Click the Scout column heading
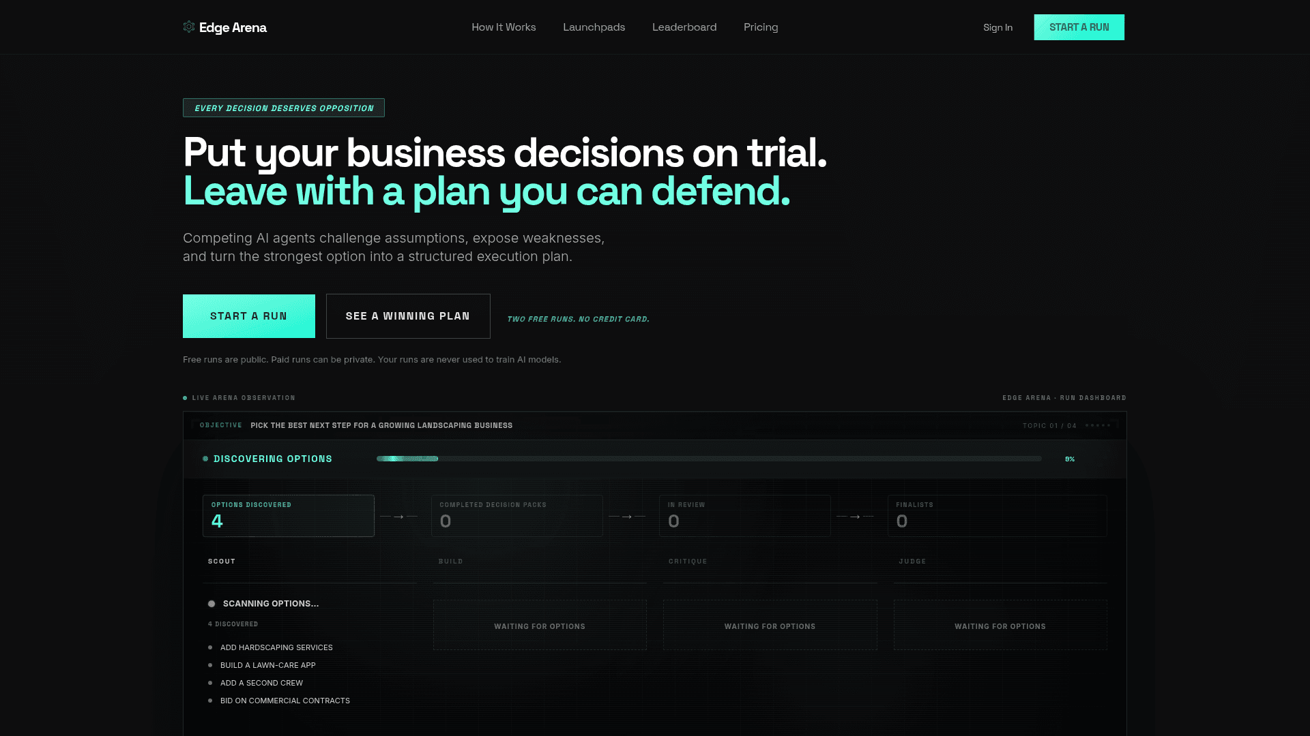The image size is (1310, 736). click(x=222, y=562)
